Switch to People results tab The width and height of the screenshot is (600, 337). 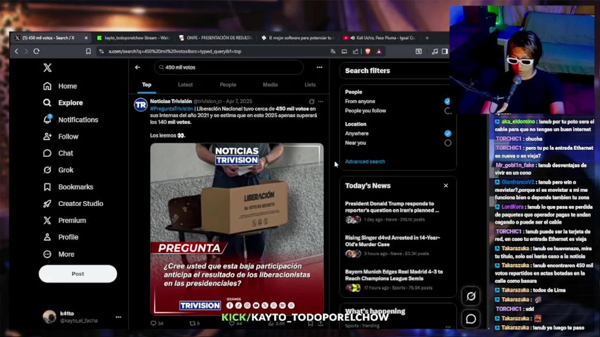[x=228, y=85]
